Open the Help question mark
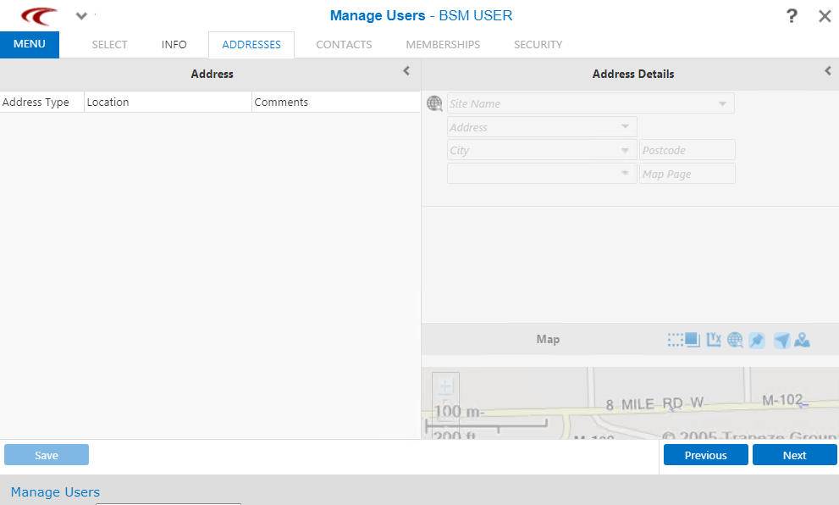Viewport: 839px width, 505px height. tap(792, 15)
